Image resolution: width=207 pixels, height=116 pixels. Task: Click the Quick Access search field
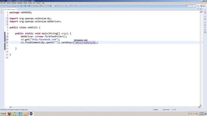[x=191, y=6]
